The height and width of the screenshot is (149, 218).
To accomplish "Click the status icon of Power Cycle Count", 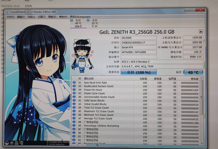I will click(74, 93).
